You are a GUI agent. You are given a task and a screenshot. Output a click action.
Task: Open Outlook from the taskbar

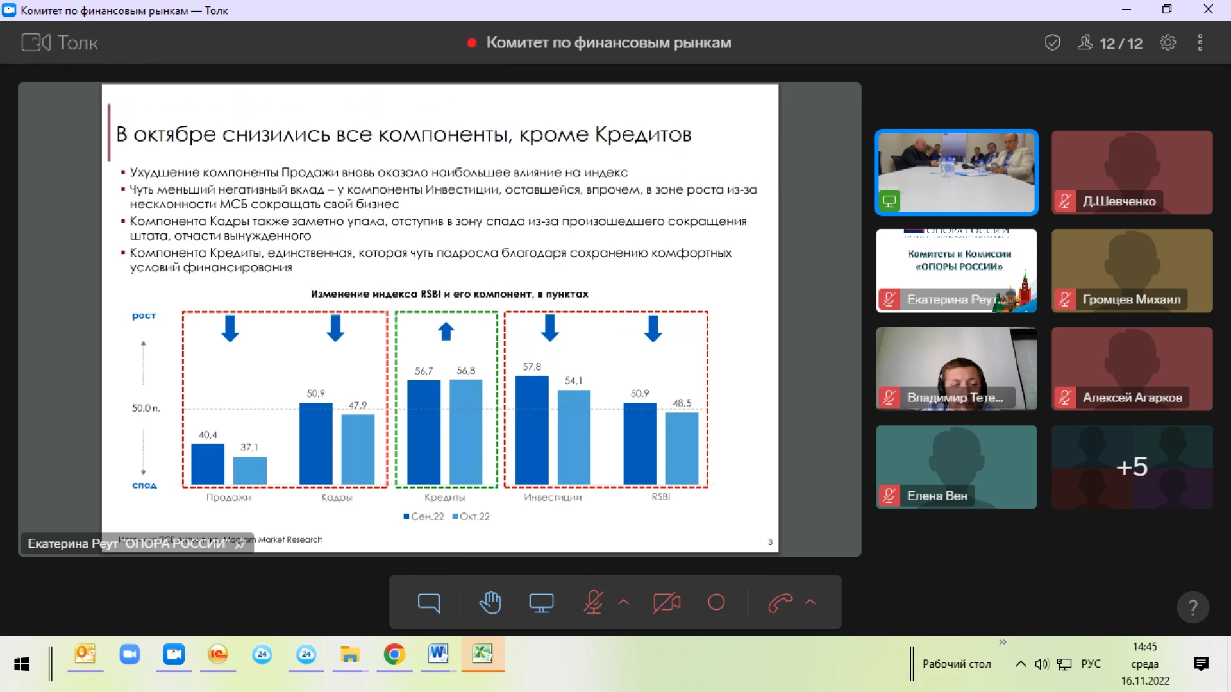tap(85, 654)
